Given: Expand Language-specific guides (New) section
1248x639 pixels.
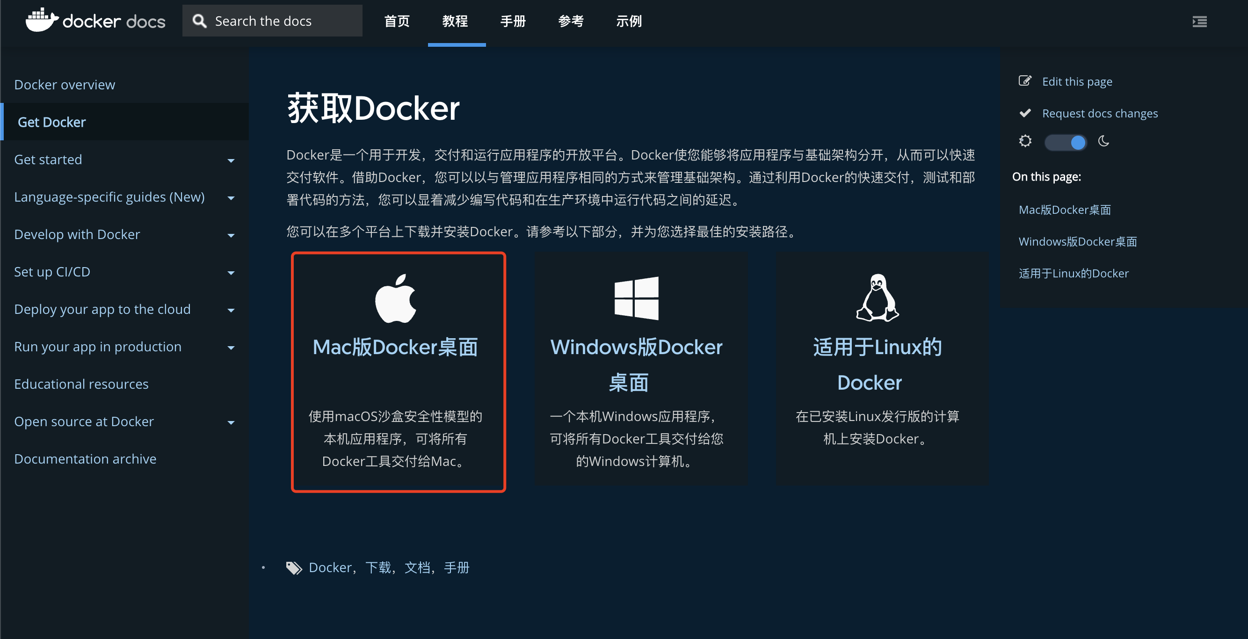Looking at the screenshot, I should [231, 198].
